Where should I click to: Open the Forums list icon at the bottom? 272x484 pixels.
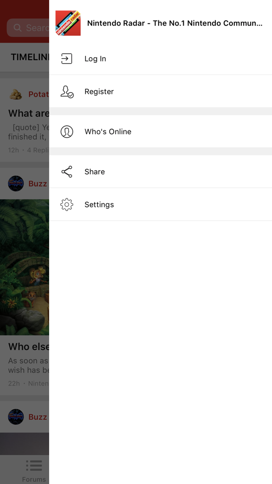pos(34,466)
